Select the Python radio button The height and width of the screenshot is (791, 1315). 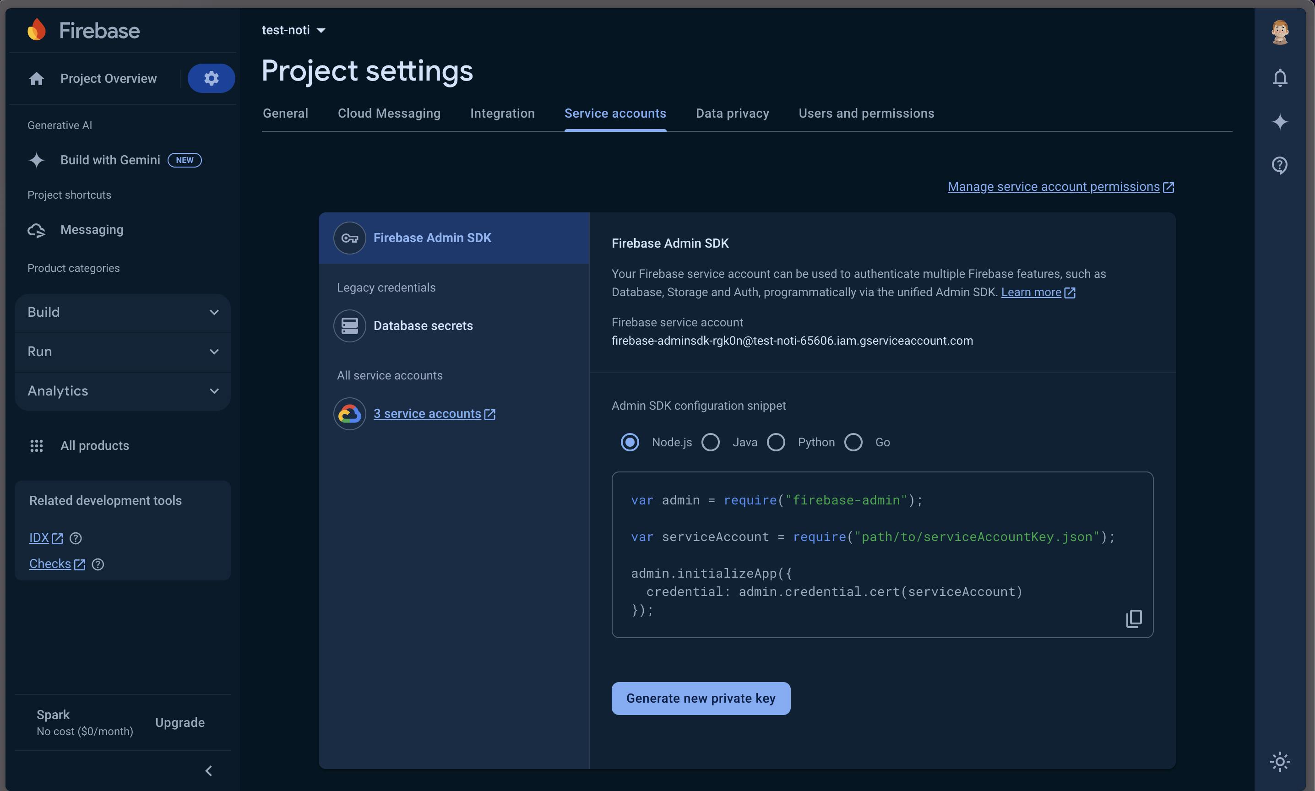pos(777,442)
